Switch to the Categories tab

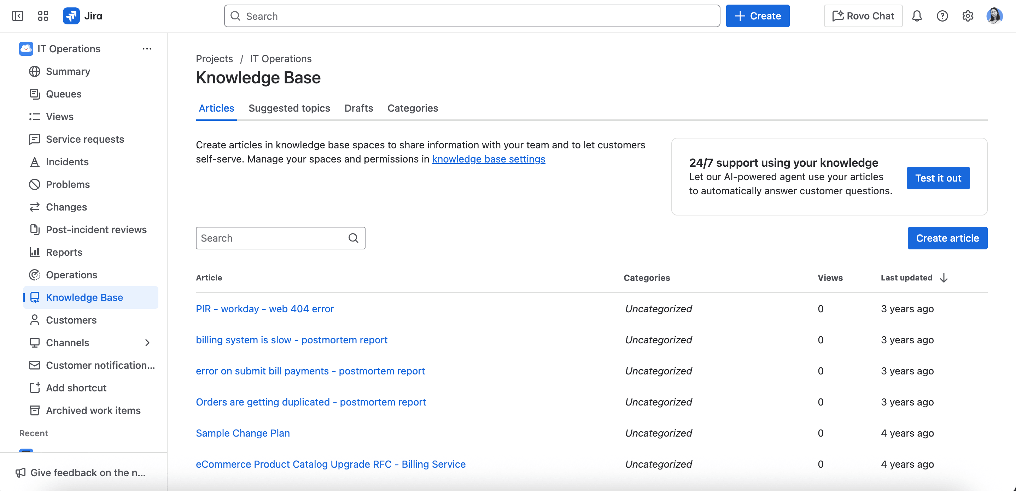(x=413, y=108)
